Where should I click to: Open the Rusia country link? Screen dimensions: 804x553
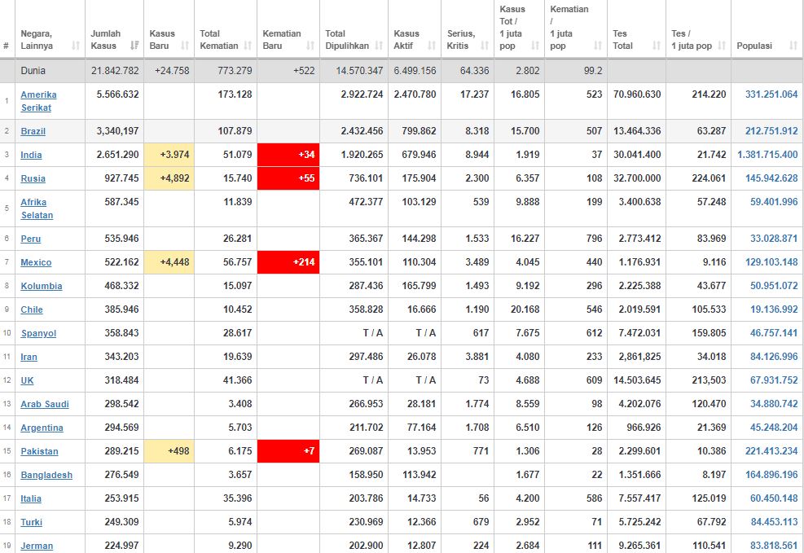[33, 178]
